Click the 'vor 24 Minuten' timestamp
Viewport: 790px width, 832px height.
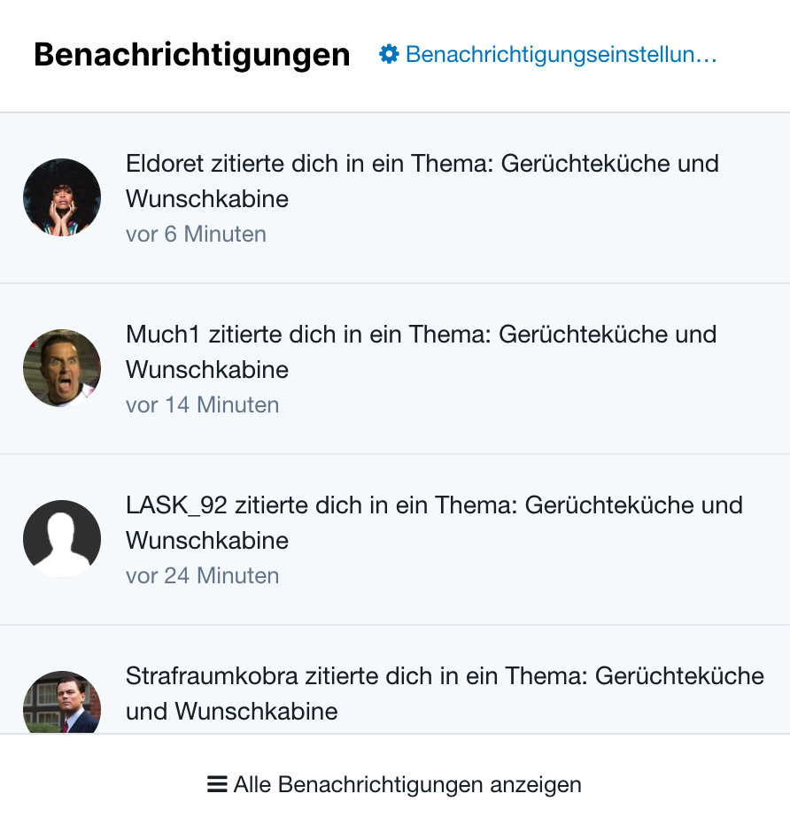(x=202, y=576)
